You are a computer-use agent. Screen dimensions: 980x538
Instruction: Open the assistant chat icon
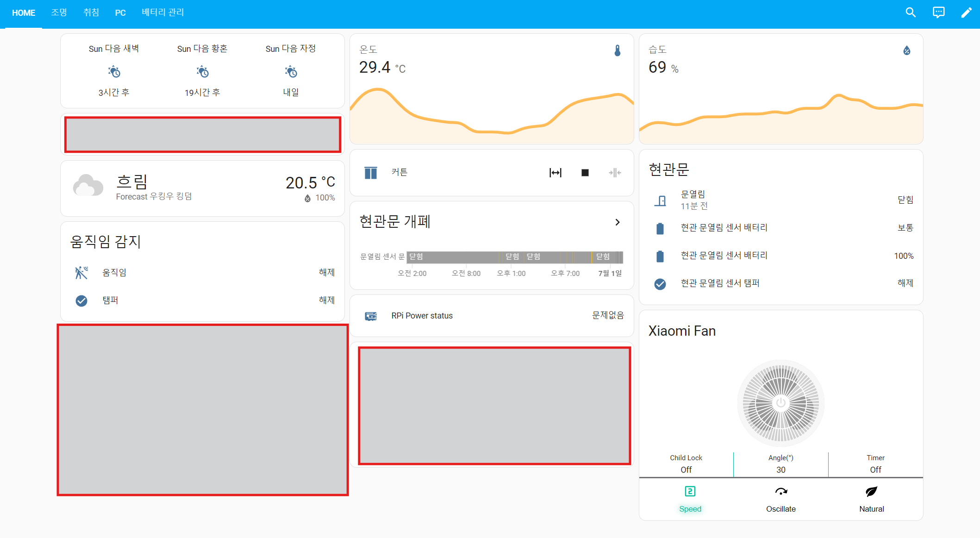coord(938,13)
